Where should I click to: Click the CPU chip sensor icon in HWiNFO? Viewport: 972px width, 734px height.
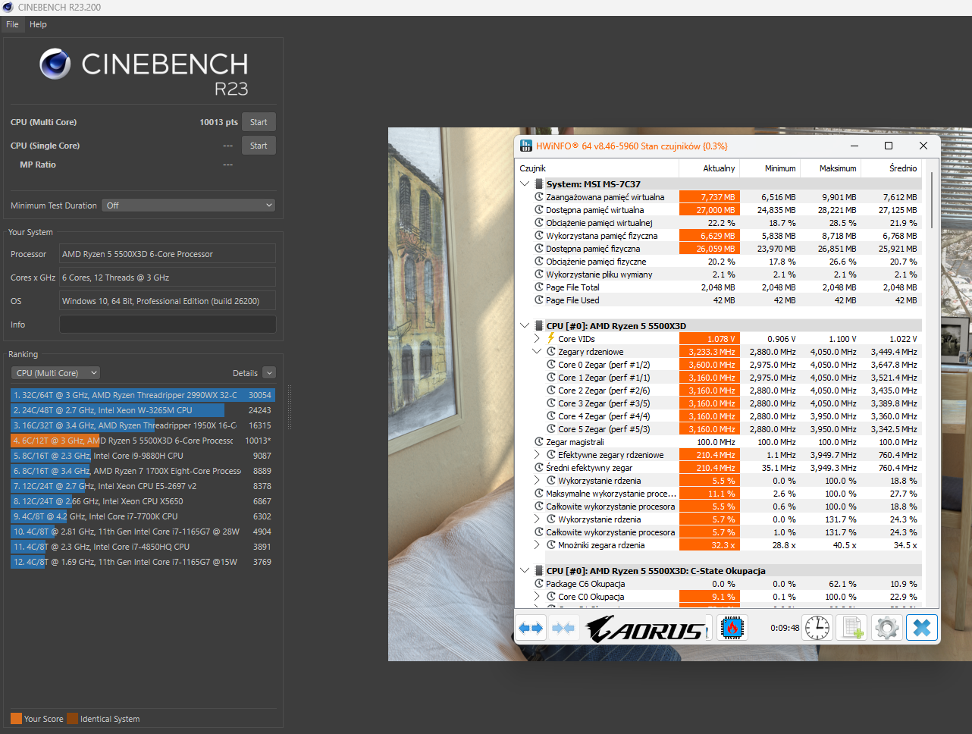click(732, 628)
